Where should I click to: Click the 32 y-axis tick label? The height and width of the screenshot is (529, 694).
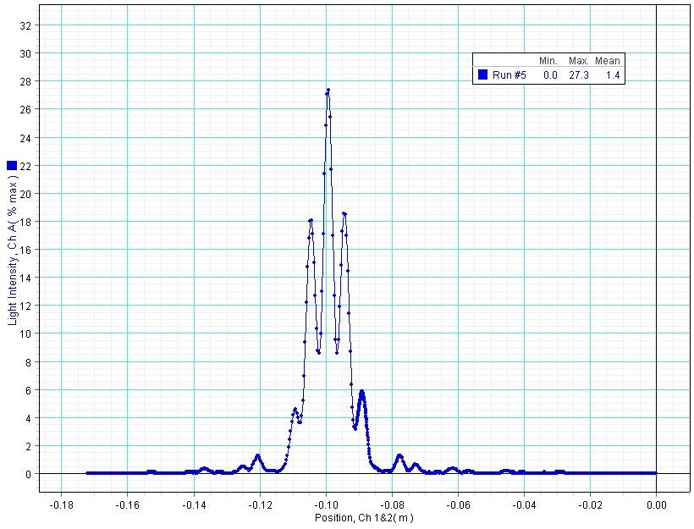point(26,25)
